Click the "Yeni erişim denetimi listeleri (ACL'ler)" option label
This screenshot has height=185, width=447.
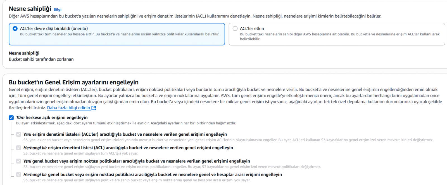click(125, 134)
